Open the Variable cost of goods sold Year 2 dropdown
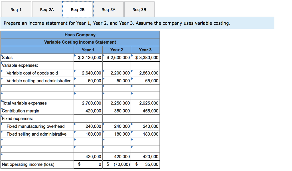This screenshot has width=292, height=171. tap(104, 71)
